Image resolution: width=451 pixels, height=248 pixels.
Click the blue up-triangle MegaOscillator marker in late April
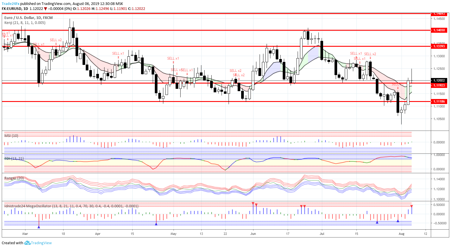(x=156, y=224)
